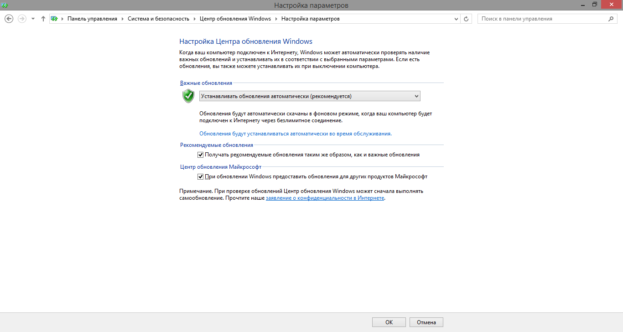This screenshot has width=623, height=332.
Task: Expand the arrow before 'Панель управления'
Action: 62,19
